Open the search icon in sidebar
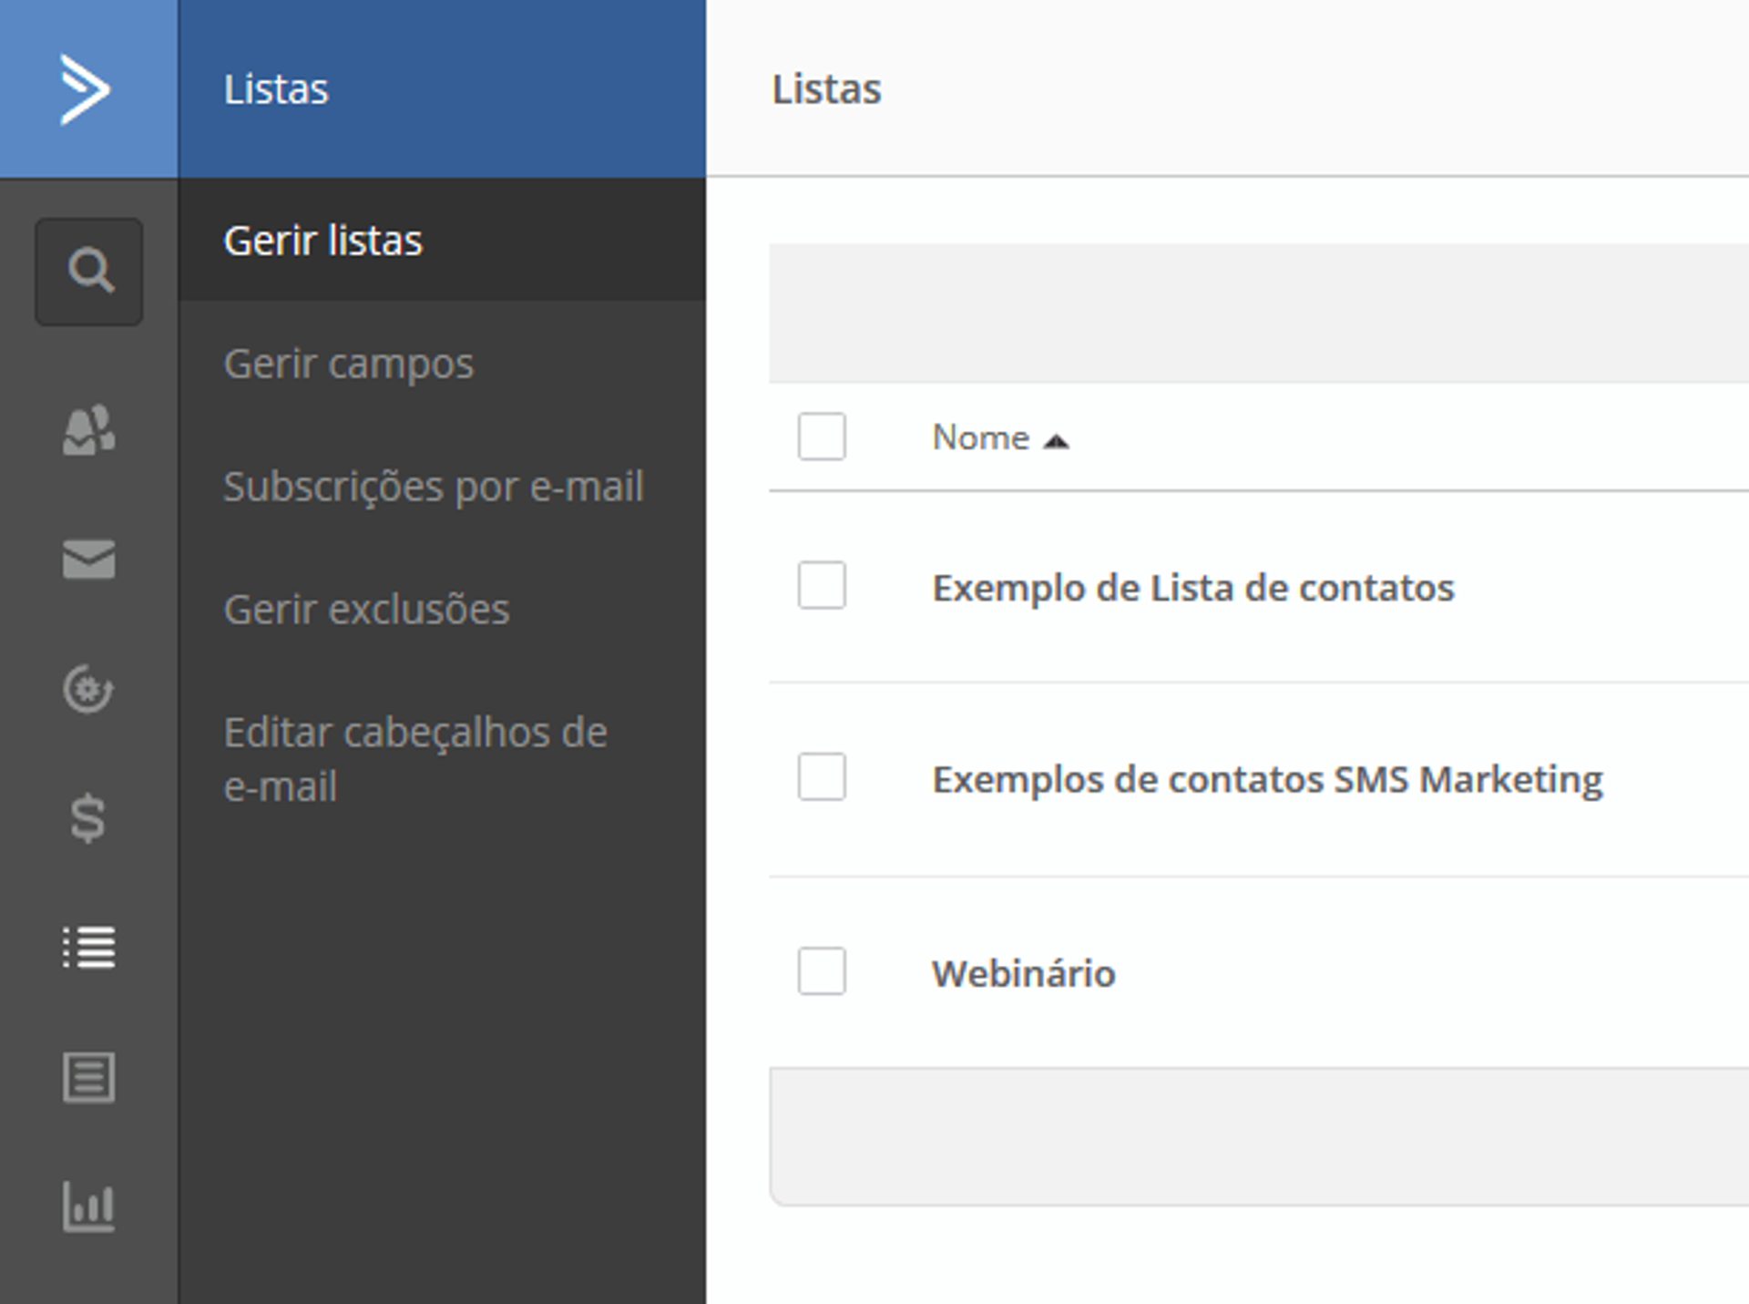Image resolution: width=1749 pixels, height=1304 pixels. pyautogui.click(x=89, y=272)
